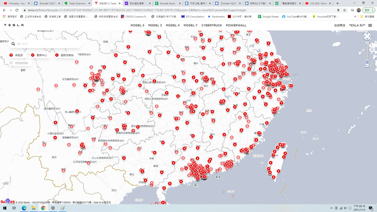Open MODEL 3 in the Tesla navigation

(155, 25)
